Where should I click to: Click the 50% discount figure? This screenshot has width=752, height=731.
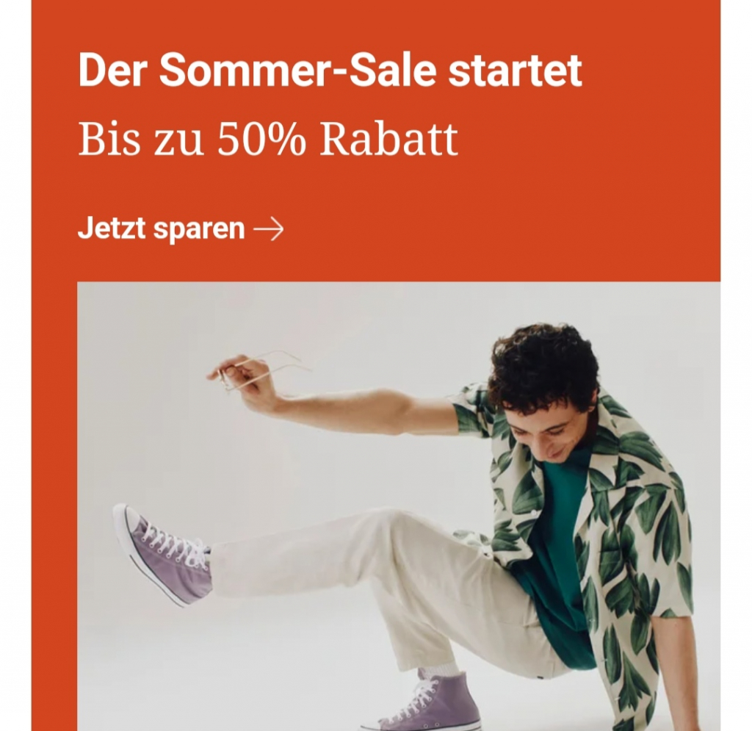pos(261,139)
